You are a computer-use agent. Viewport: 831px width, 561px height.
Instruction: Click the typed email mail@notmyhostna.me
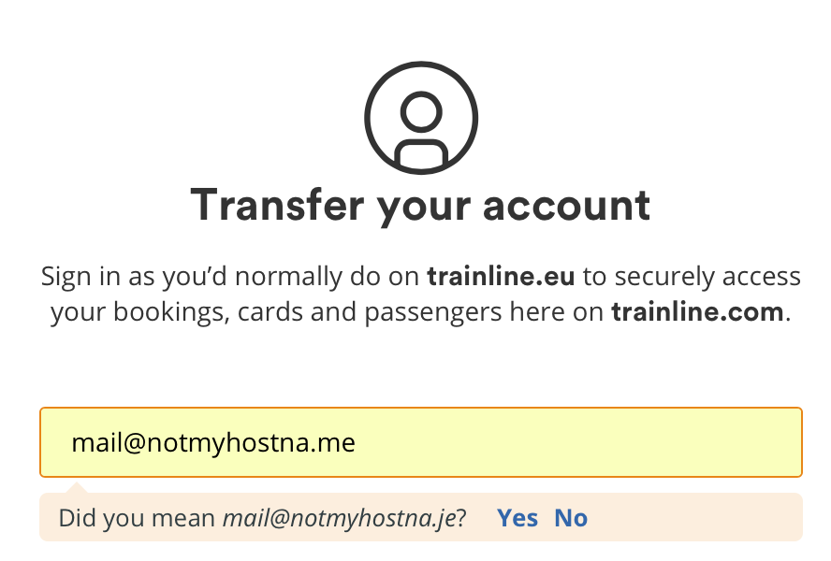[x=213, y=442]
